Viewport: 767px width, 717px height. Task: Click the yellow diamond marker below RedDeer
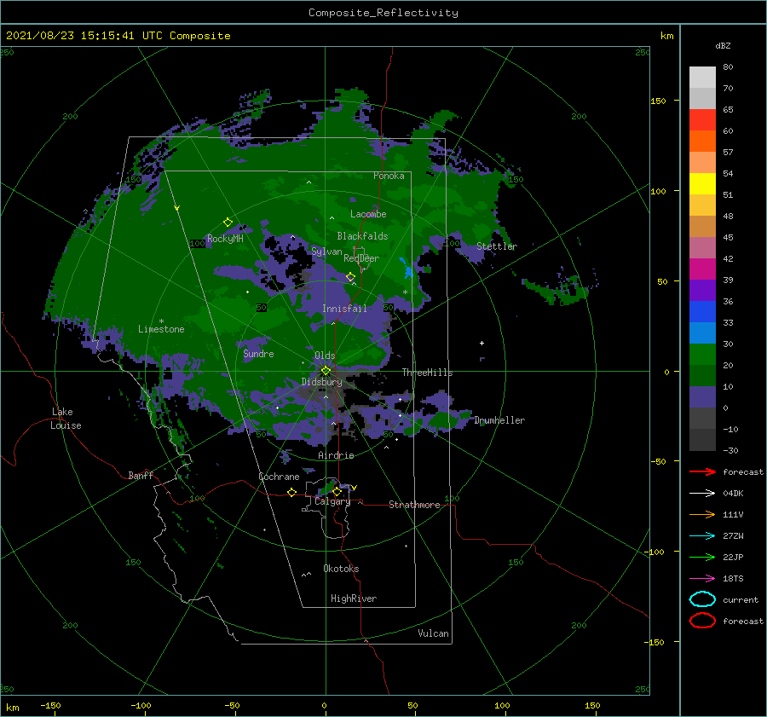click(350, 277)
